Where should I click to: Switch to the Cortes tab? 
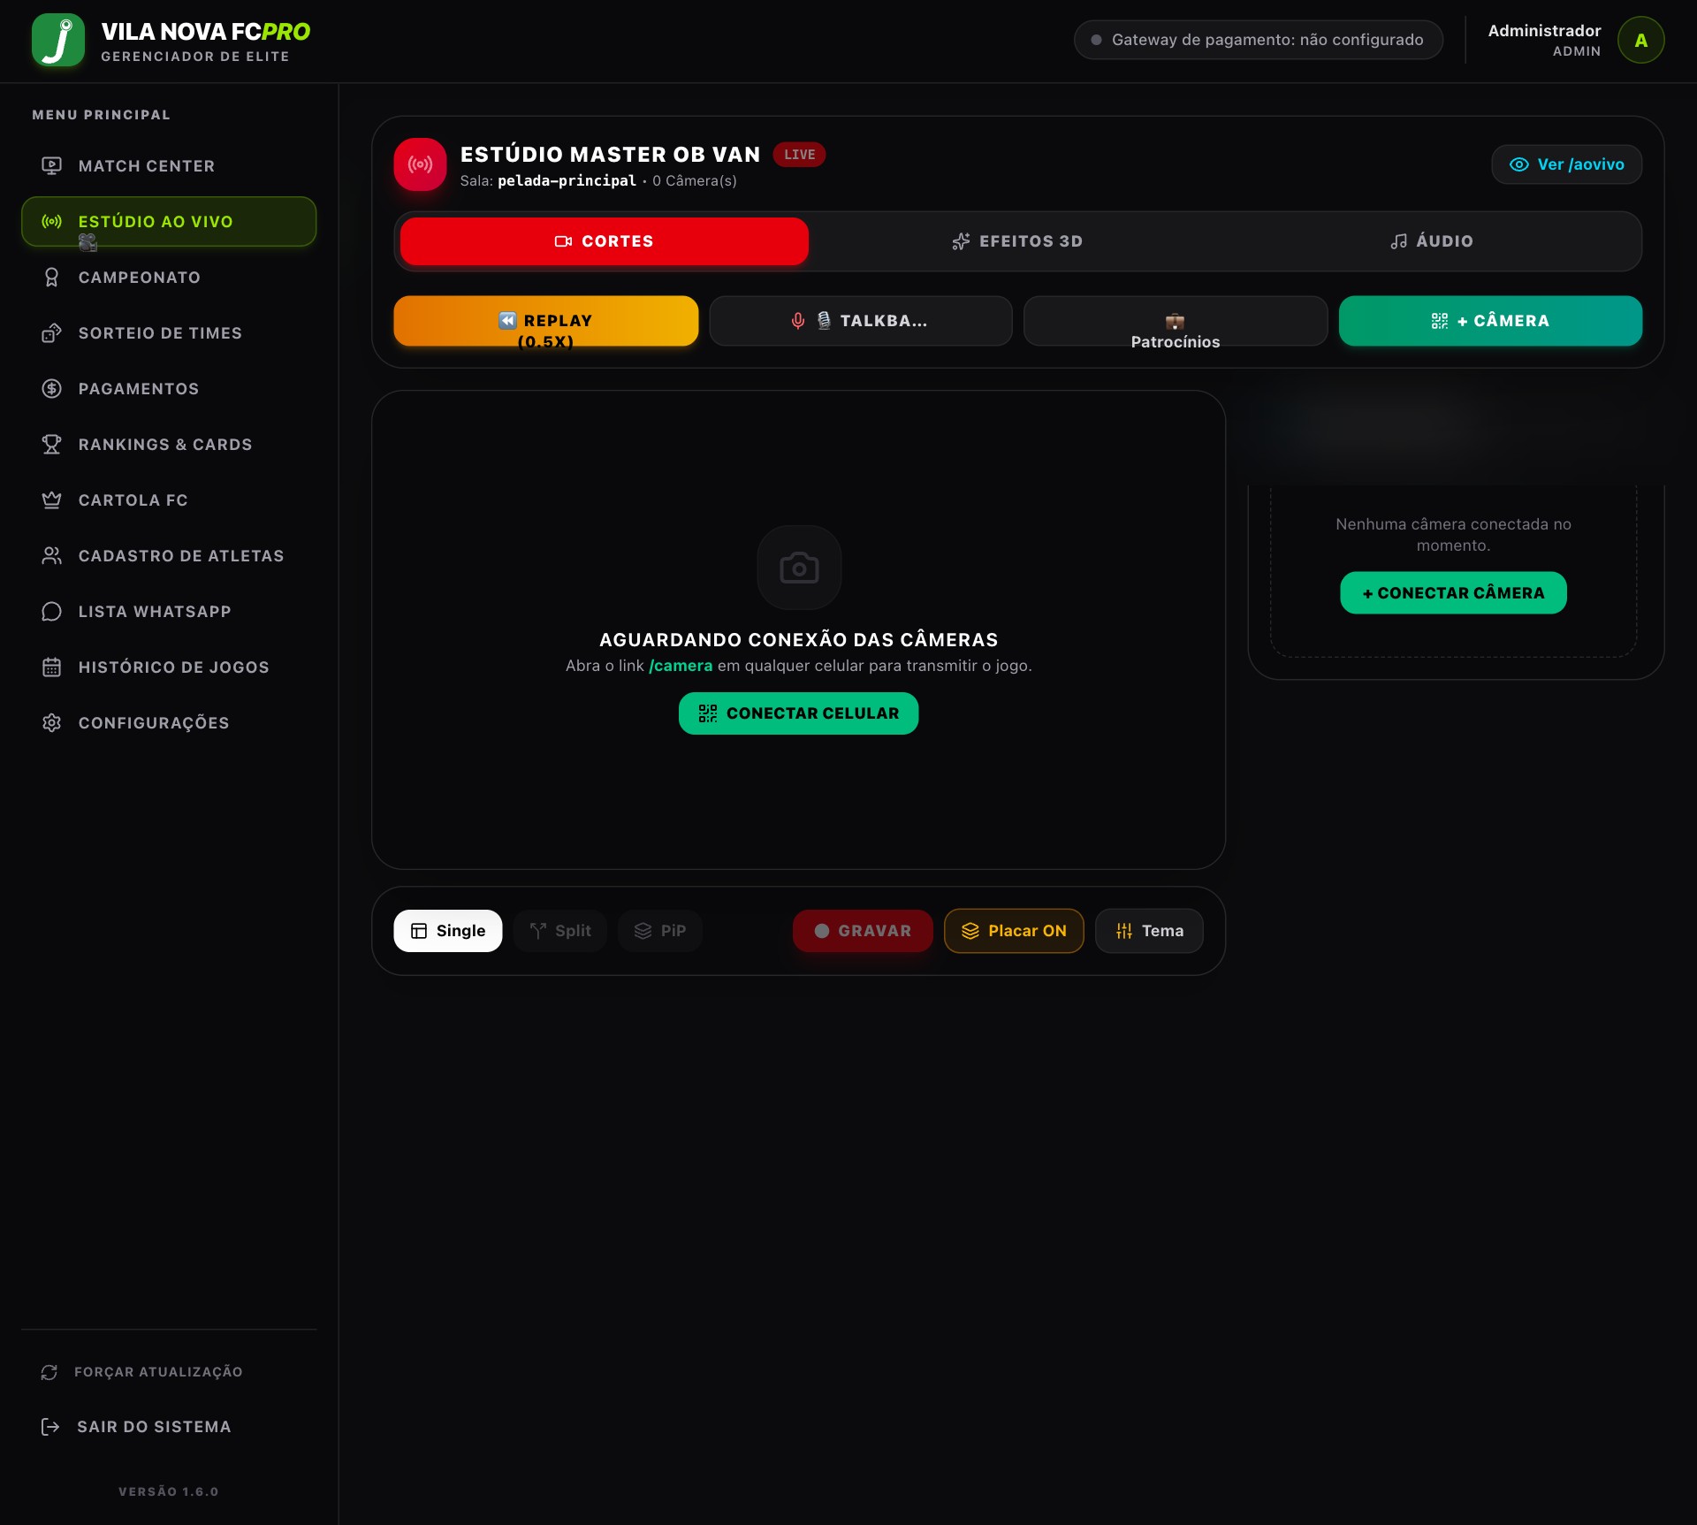pyautogui.click(x=604, y=241)
